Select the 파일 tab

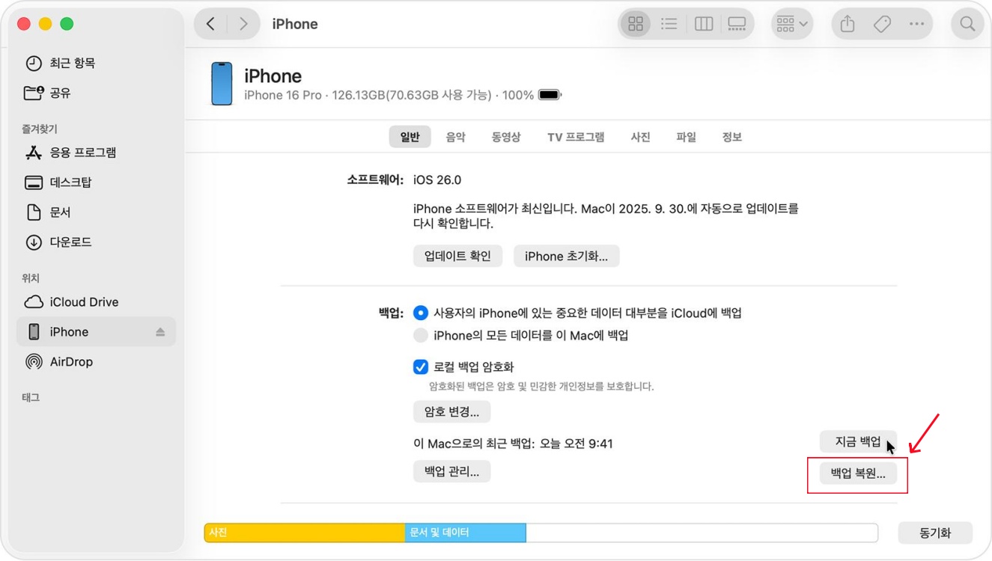[x=686, y=137]
